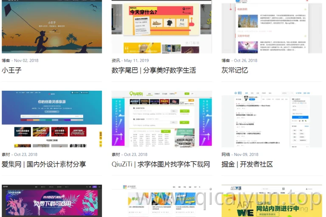Select the 素材 category above 爱集网
Viewport: 326px width, 217px height.
pyautogui.click(x=6, y=155)
